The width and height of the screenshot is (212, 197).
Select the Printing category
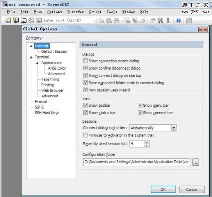point(48,85)
